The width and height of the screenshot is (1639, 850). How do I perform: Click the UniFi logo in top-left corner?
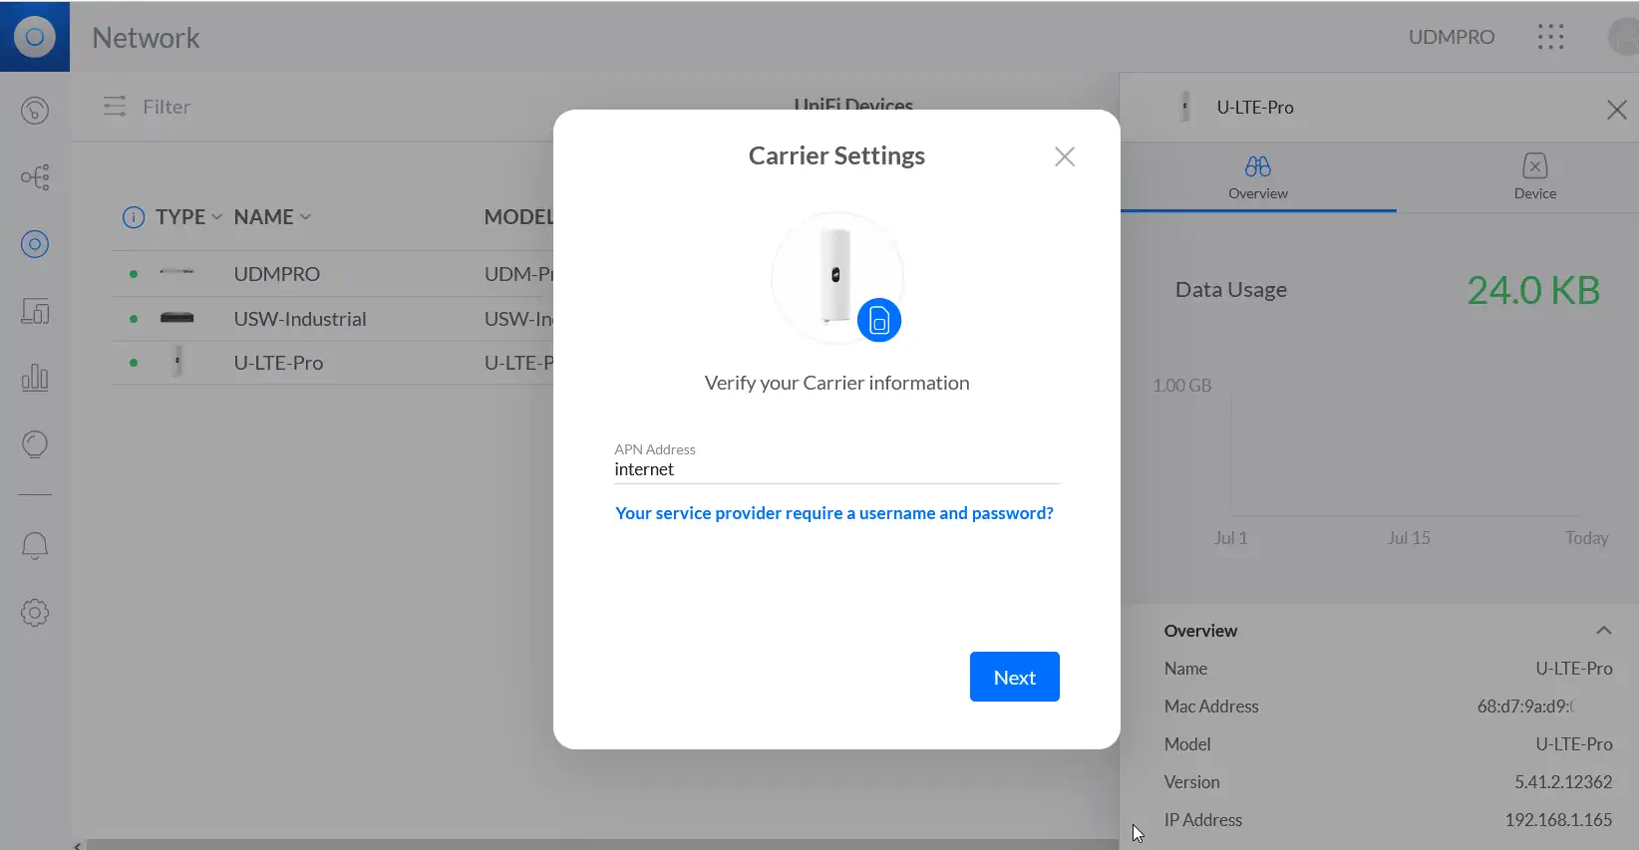35,37
